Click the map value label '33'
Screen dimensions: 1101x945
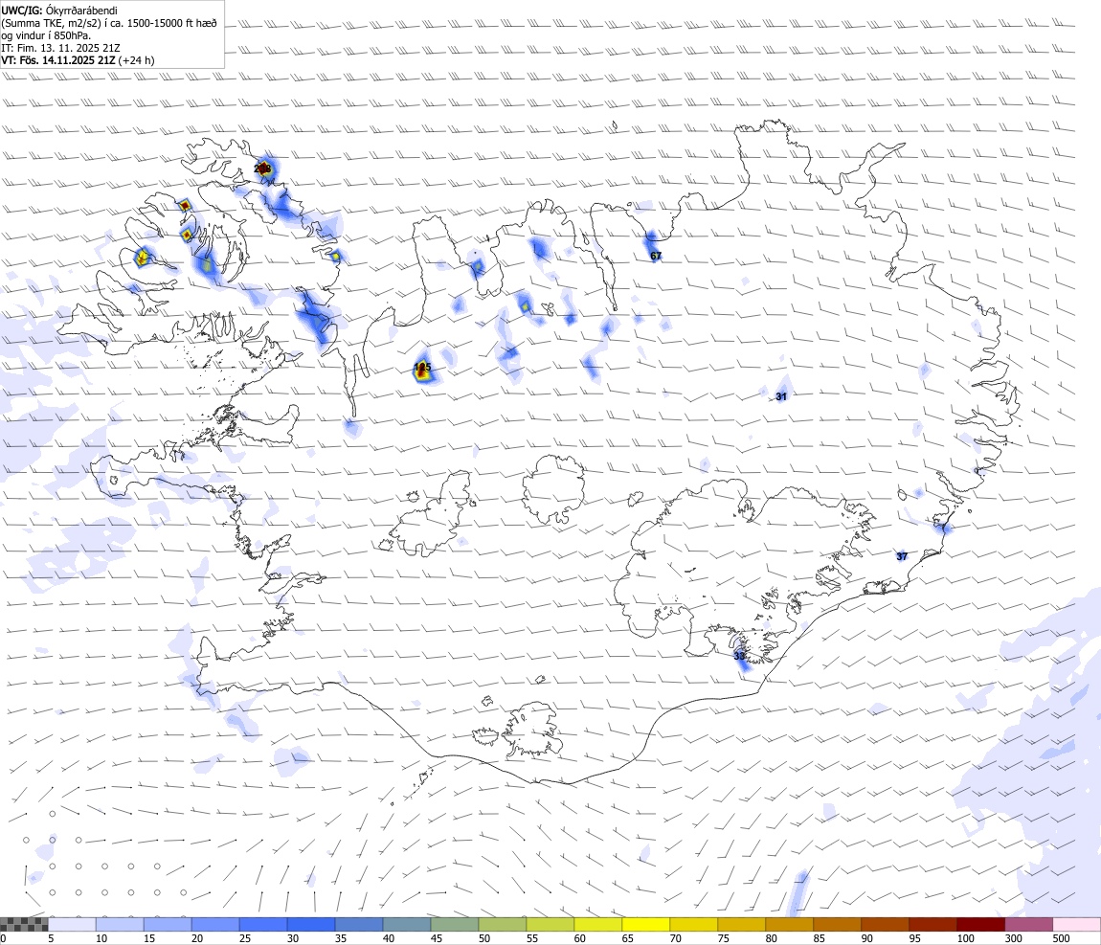[x=739, y=656]
